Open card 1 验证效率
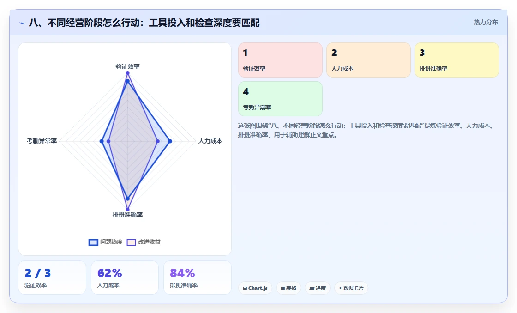Screen dimensions: 517x313 click(x=280, y=60)
